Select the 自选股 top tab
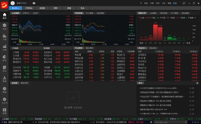The image size is (201, 124). 42,8
